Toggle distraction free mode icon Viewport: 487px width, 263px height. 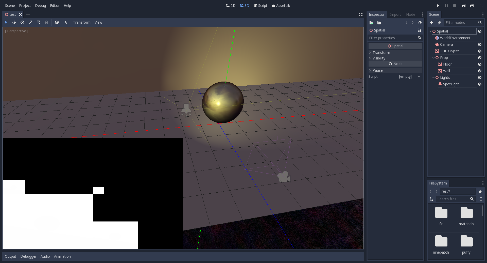(361, 14)
